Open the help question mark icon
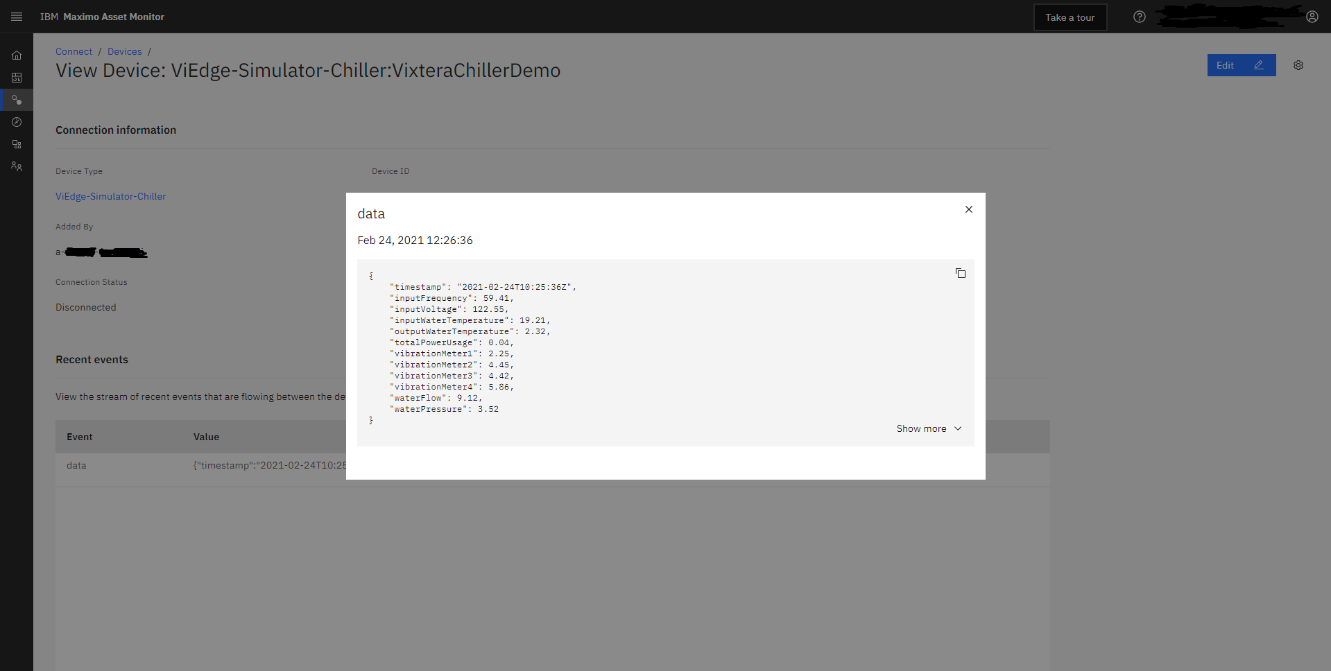1331x671 pixels. [1140, 17]
